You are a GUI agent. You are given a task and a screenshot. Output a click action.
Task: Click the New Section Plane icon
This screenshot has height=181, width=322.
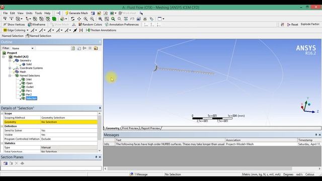pyautogui.click(x=6, y=163)
